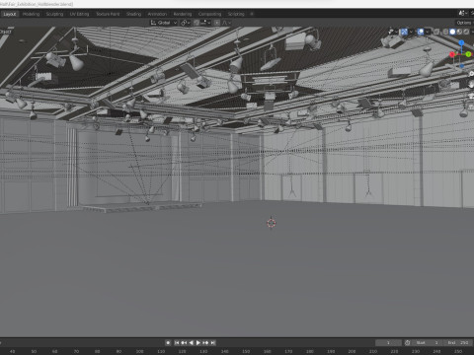Expand the gizmo options arrow
This screenshot has width=474, height=355.
[x=411, y=32]
